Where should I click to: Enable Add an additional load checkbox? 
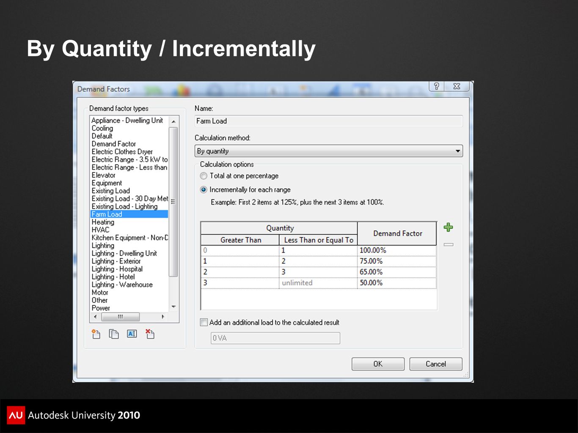point(204,322)
